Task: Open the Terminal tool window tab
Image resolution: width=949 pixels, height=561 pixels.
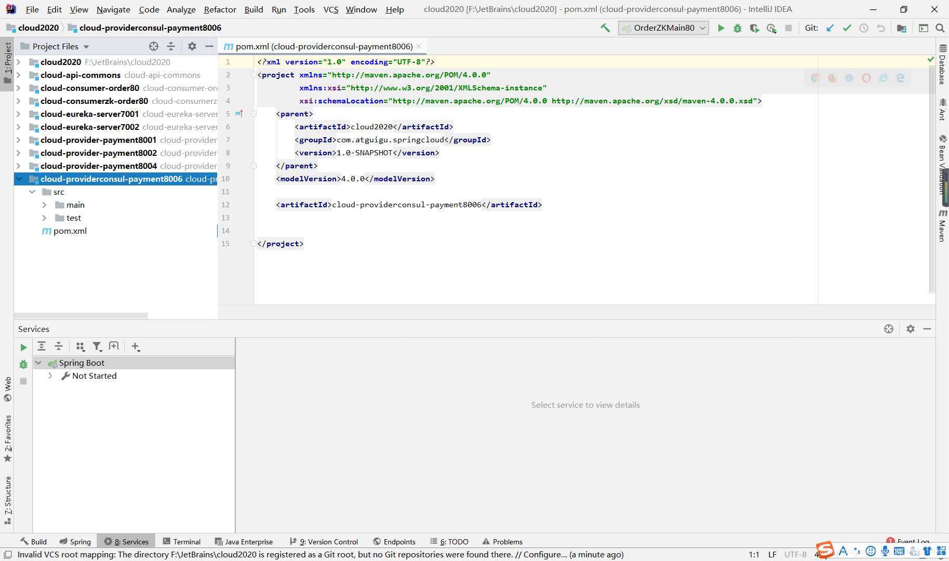Action: point(182,541)
